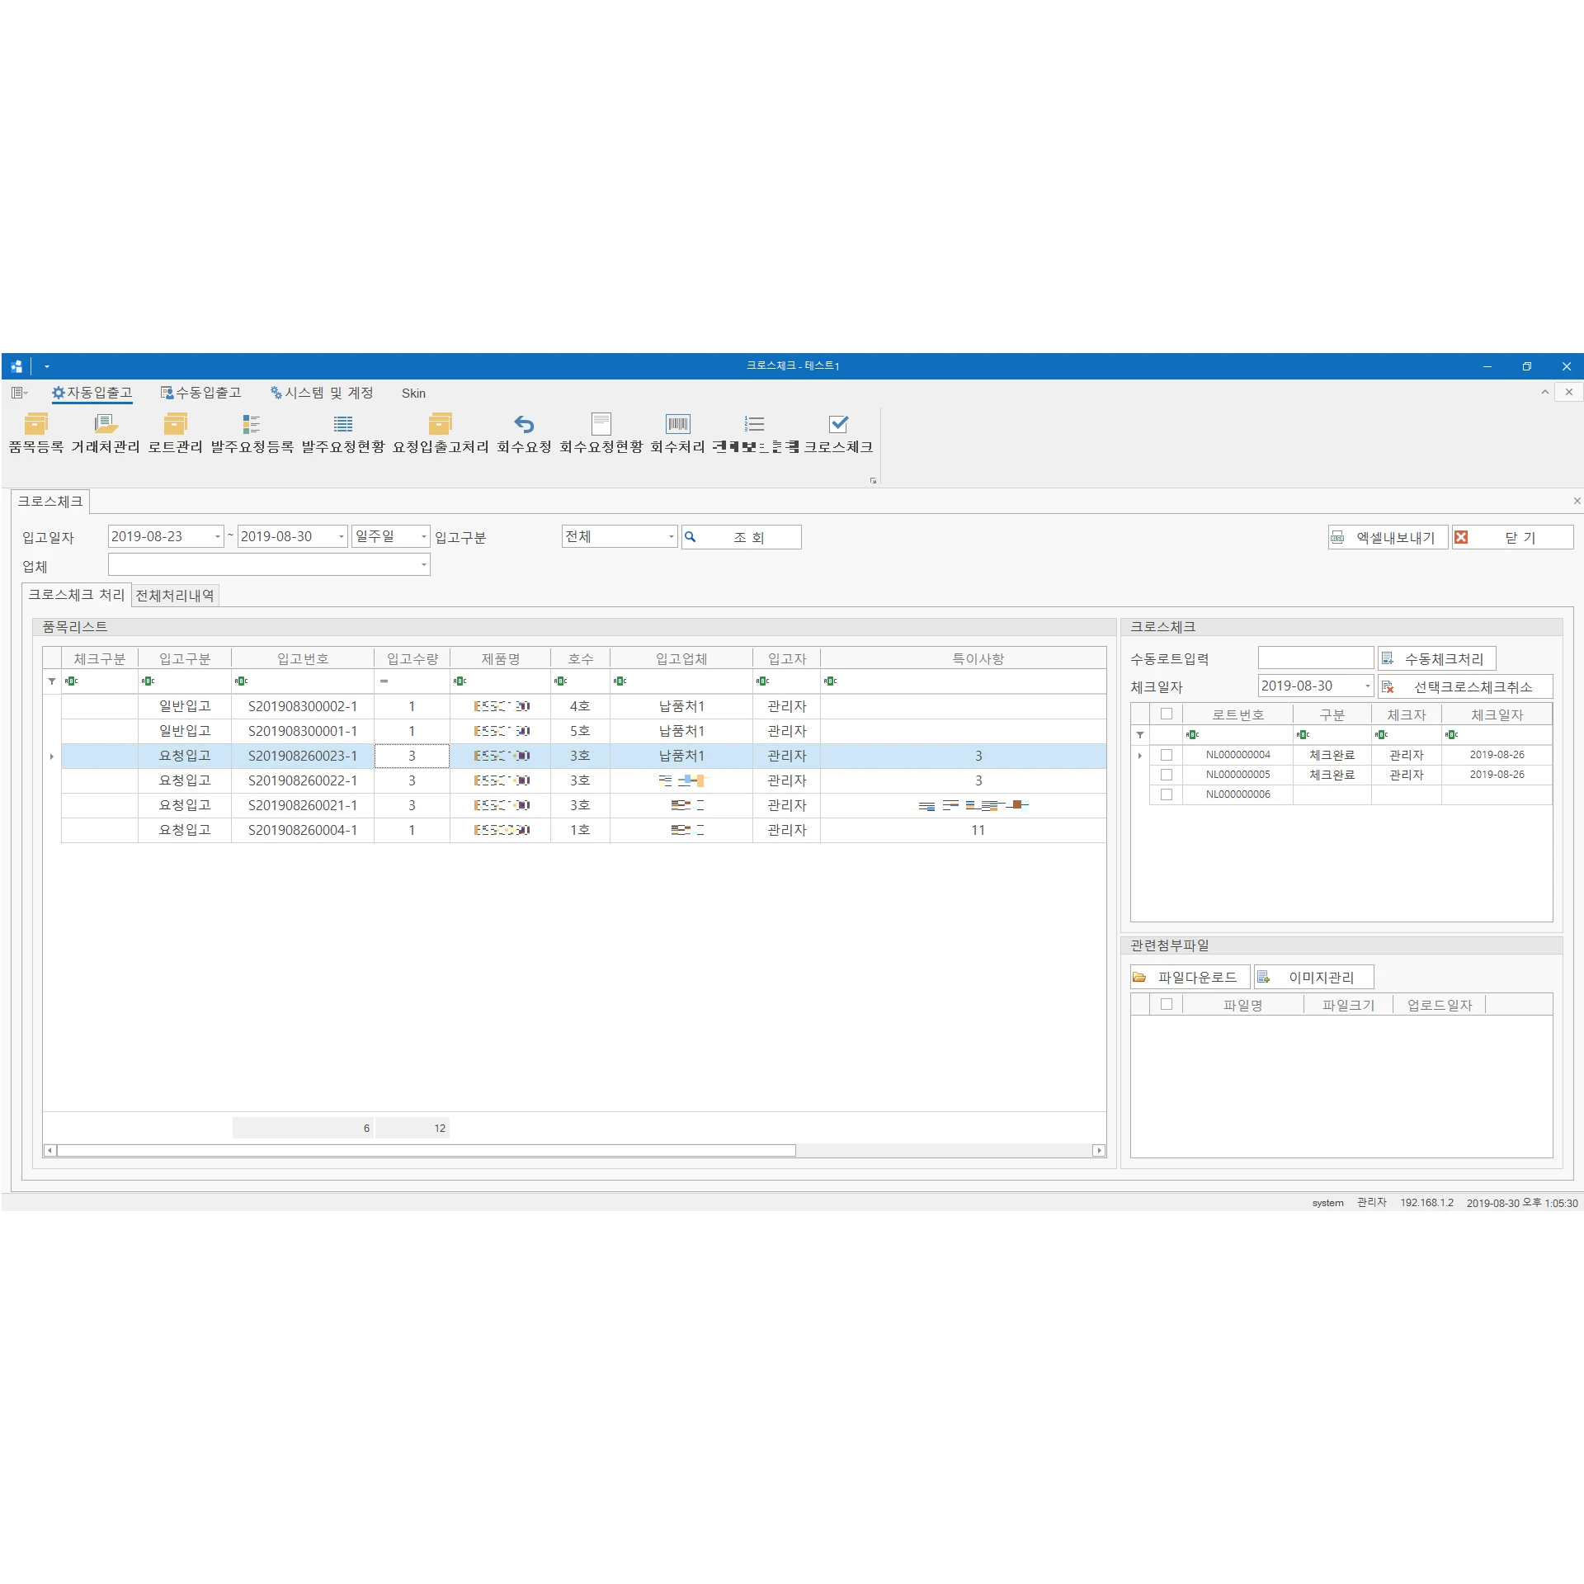This screenshot has height=1584, width=1584.
Task: Open 발주요청현황 list icon
Action: 342,425
